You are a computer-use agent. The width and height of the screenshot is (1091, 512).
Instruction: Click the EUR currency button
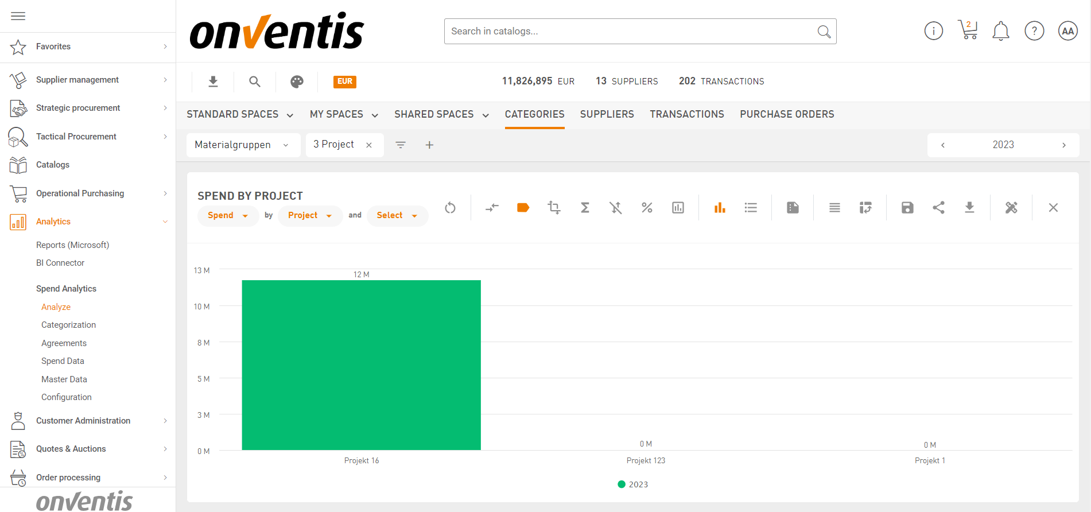[344, 82]
